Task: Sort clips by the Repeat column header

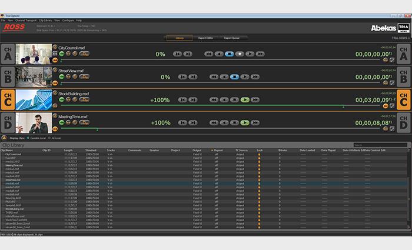Action: [218, 150]
